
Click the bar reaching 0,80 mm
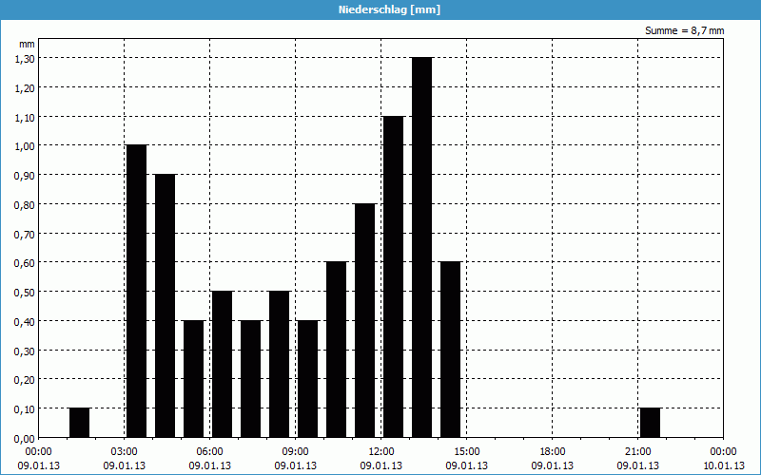[364, 320]
